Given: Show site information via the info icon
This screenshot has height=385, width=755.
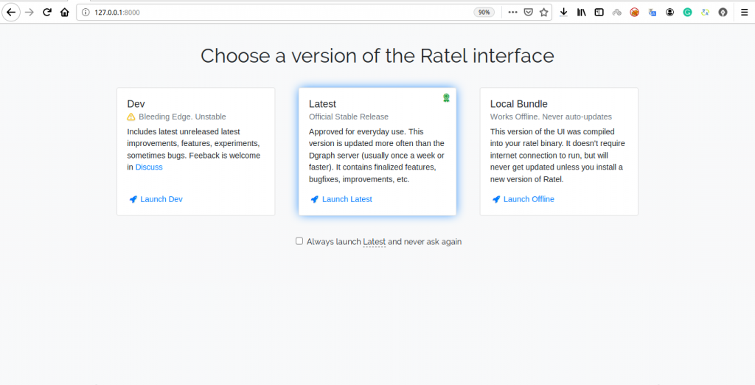Looking at the screenshot, I should (86, 13).
